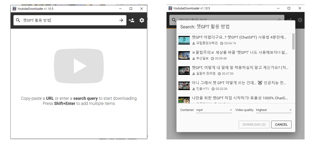
Task: Maximize the right YoutubeDownloader window
Action: tap(289, 8)
